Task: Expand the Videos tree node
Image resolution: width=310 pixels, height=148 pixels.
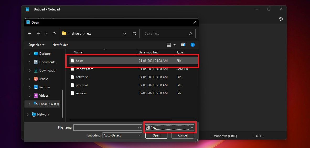Action: [x=30, y=96]
